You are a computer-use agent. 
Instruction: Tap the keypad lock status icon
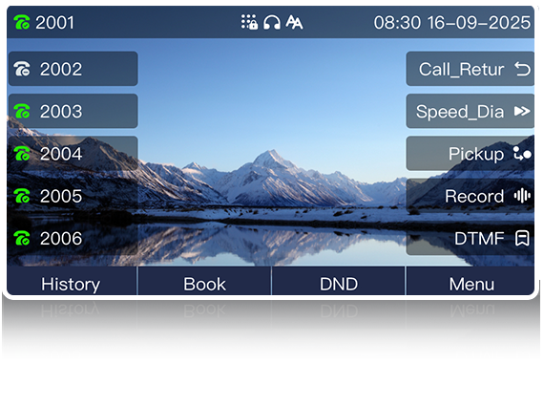pyautogui.click(x=249, y=22)
